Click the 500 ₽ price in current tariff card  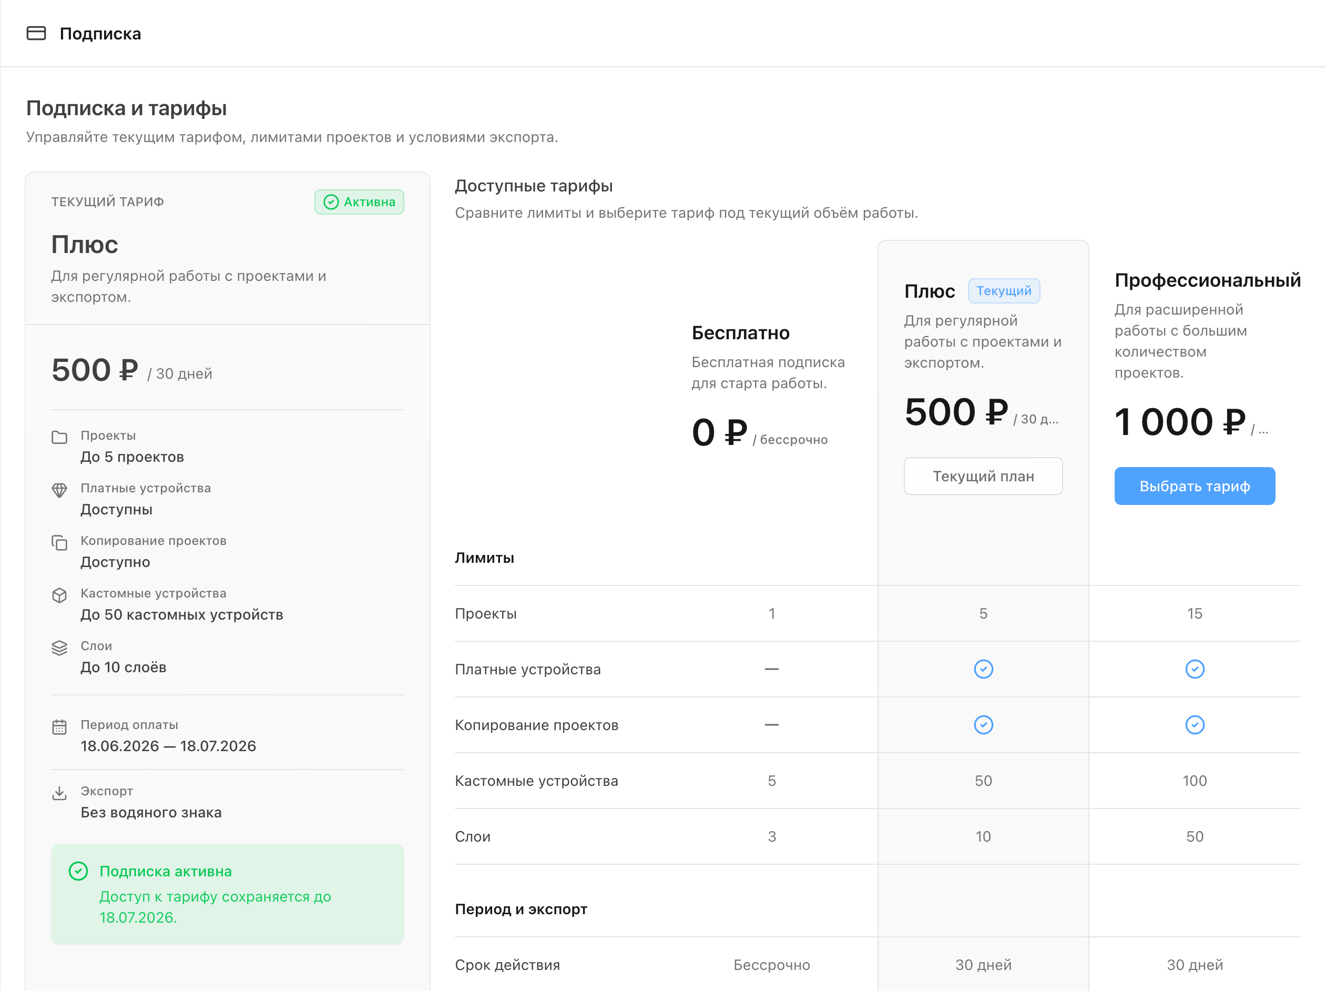pyautogui.click(x=95, y=370)
